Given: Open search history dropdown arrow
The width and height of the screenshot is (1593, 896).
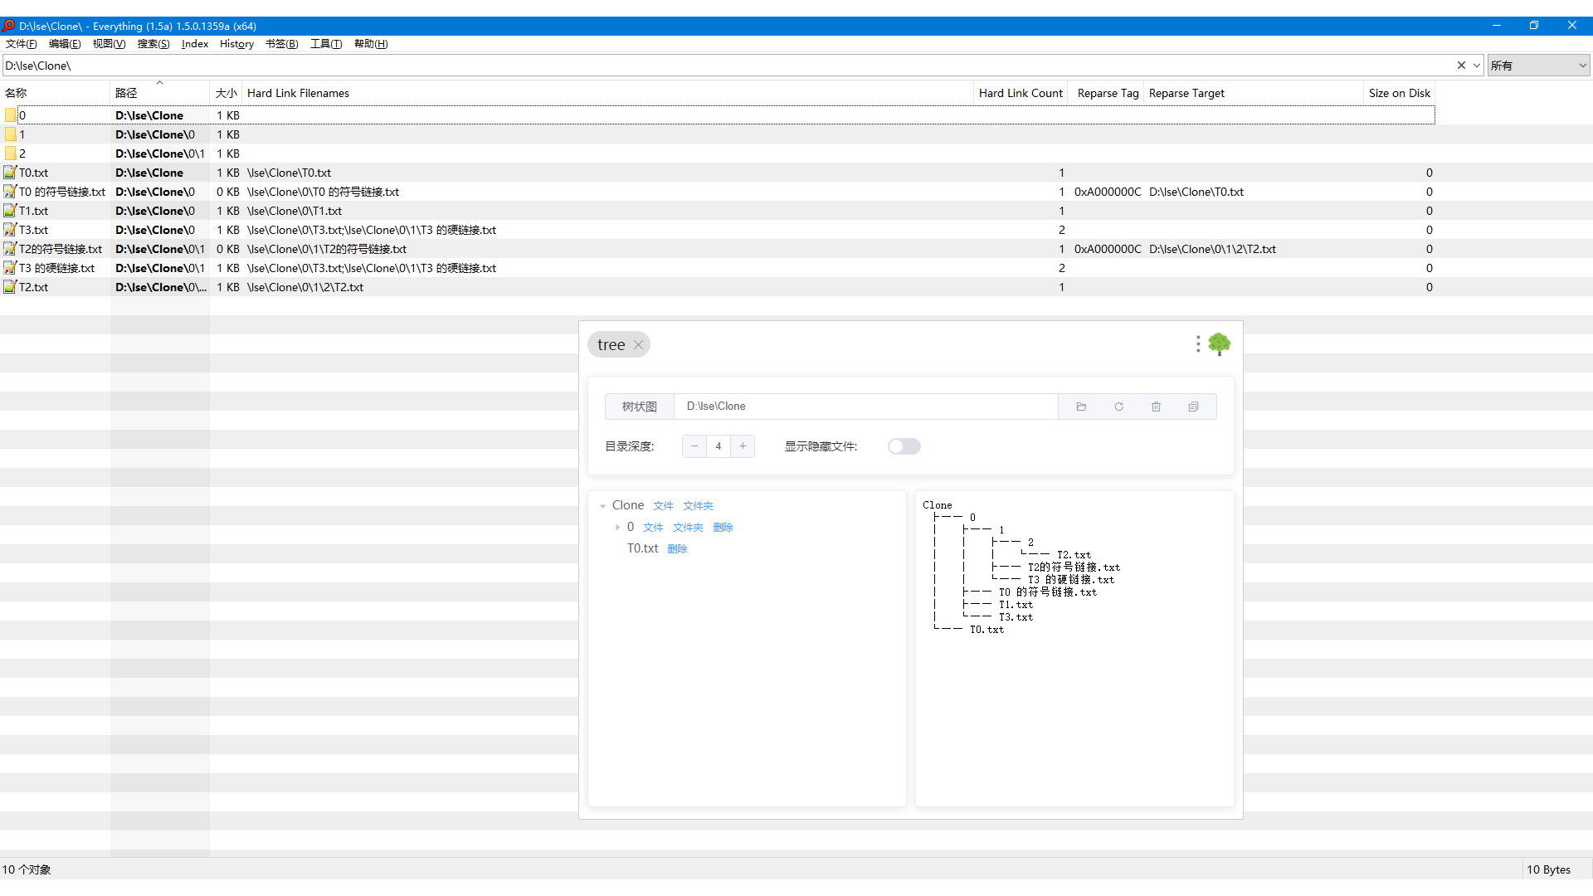Looking at the screenshot, I should tap(1477, 66).
